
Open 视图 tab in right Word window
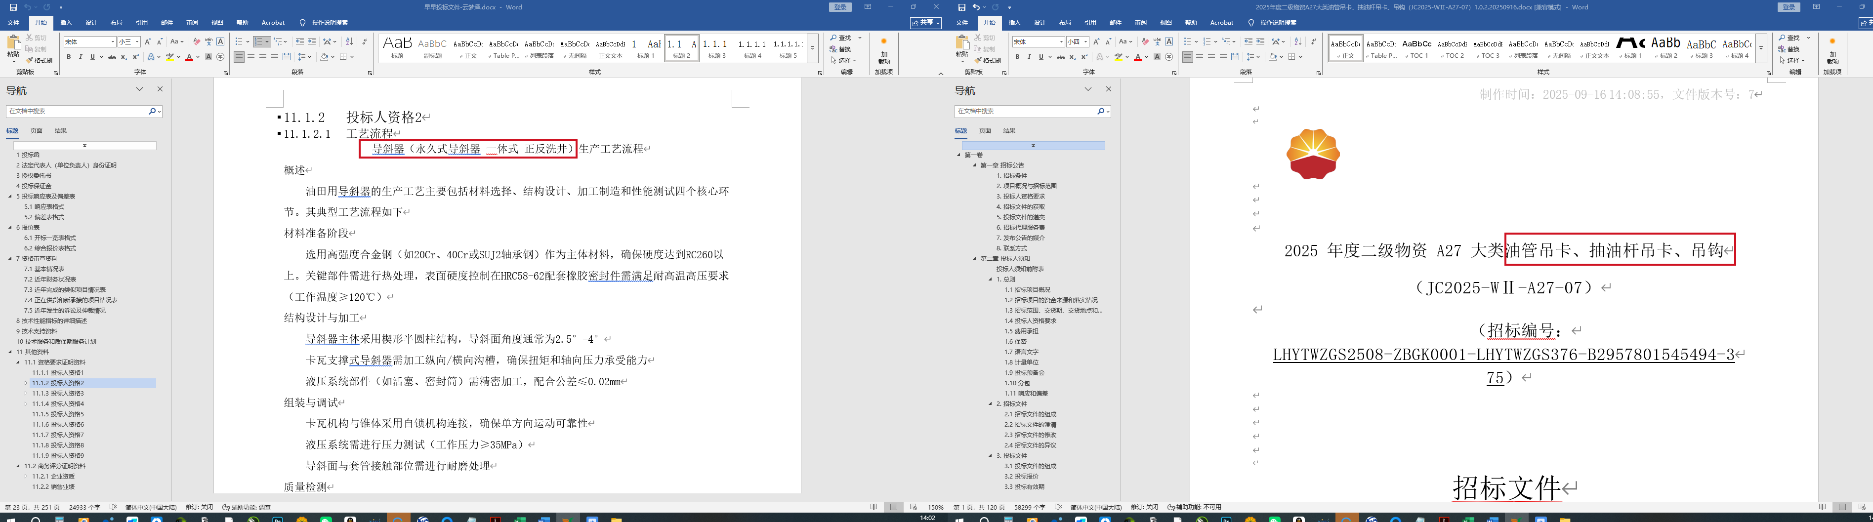coord(1165,23)
